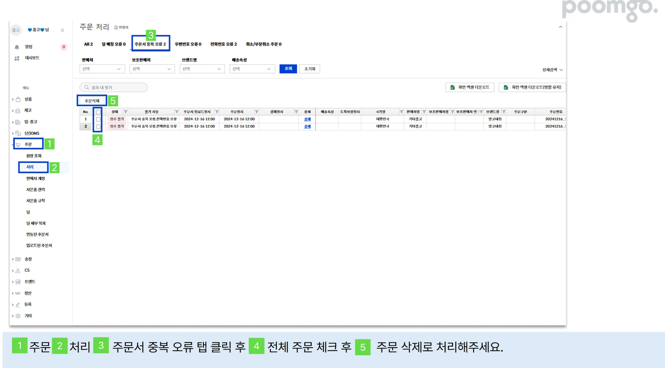Check the checkbox for row 1
The height and width of the screenshot is (368, 665).
(x=98, y=119)
